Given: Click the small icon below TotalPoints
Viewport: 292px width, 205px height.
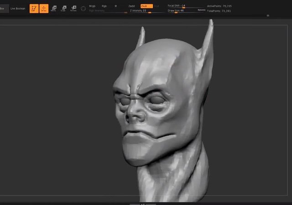Looking at the screenshot, I should [x=268, y=16].
